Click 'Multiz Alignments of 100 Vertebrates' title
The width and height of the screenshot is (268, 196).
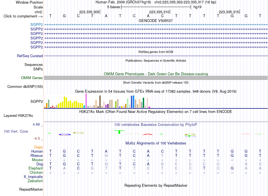(x=156, y=143)
